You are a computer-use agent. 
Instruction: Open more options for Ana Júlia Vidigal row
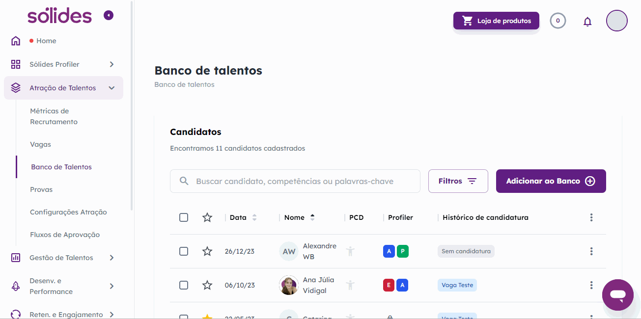tap(591, 285)
